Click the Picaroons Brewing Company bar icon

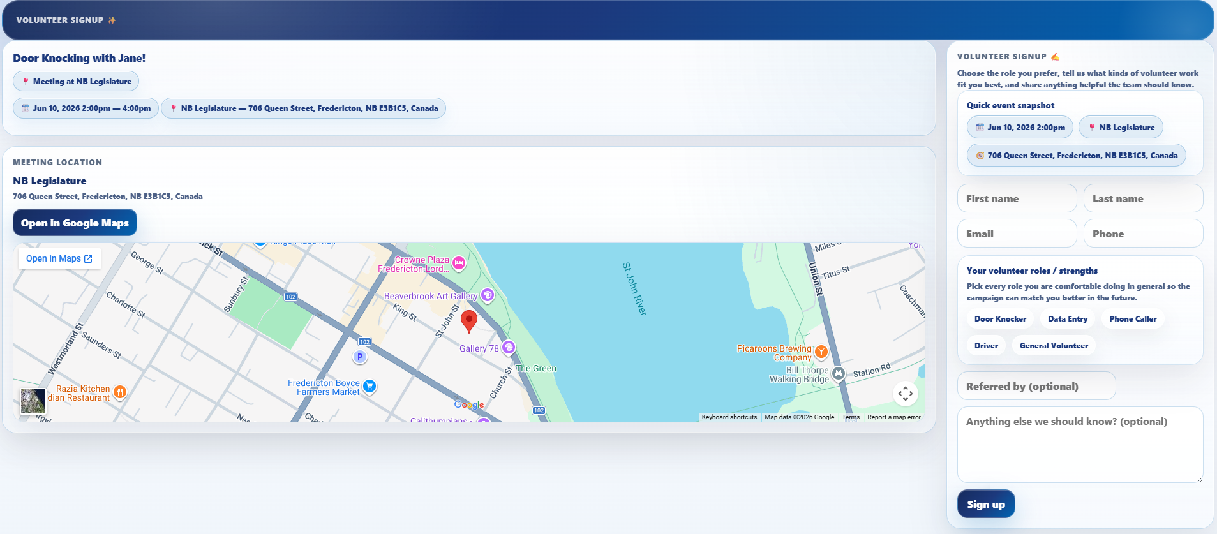point(821,352)
